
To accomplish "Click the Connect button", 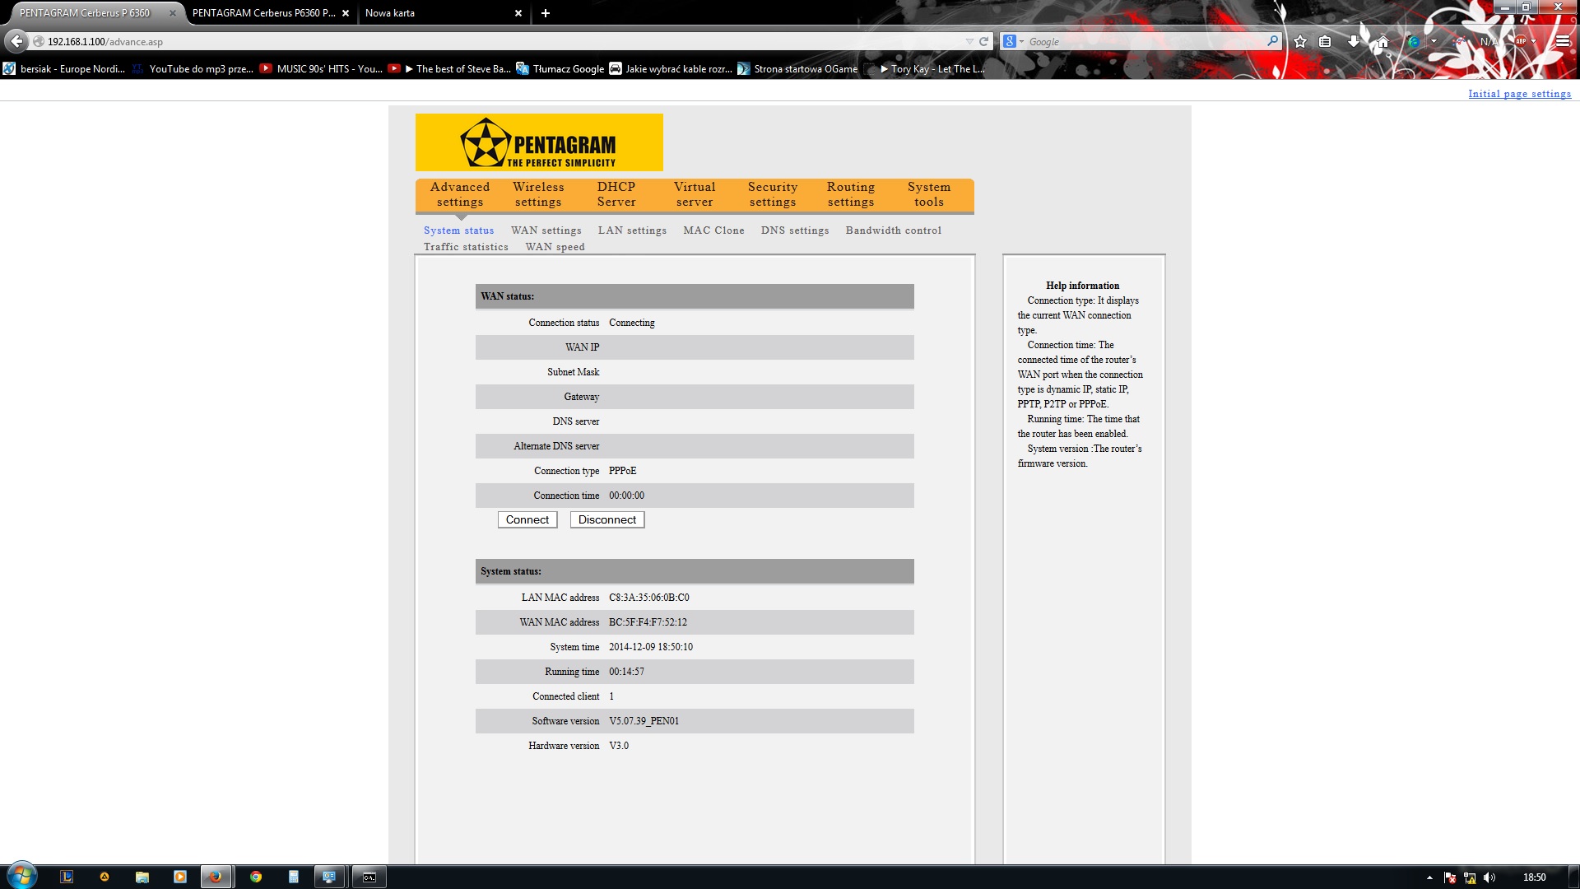I will click(x=527, y=520).
